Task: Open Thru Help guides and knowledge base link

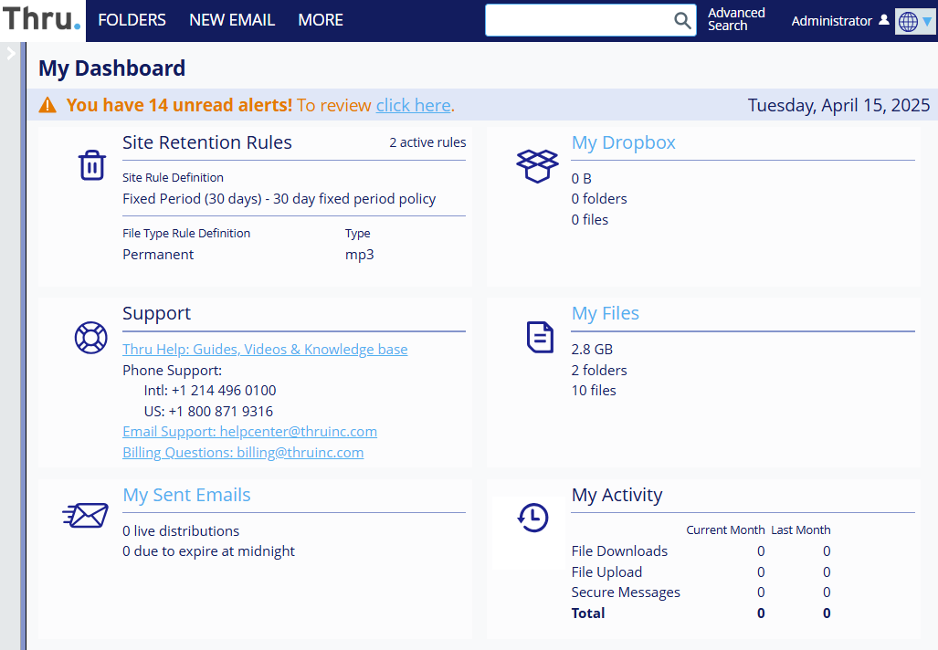Action: (x=265, y=350)
